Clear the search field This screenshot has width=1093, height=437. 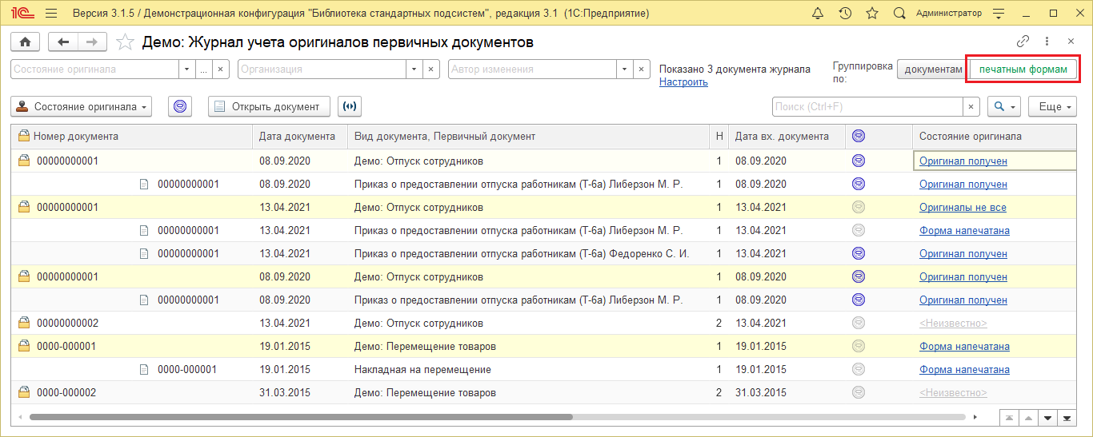click(x=971, y=106)
